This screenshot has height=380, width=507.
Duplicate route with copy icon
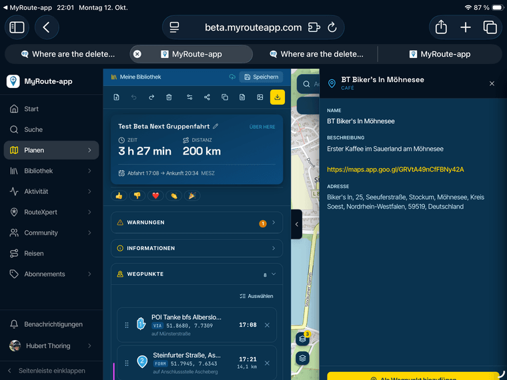(225, 97)
